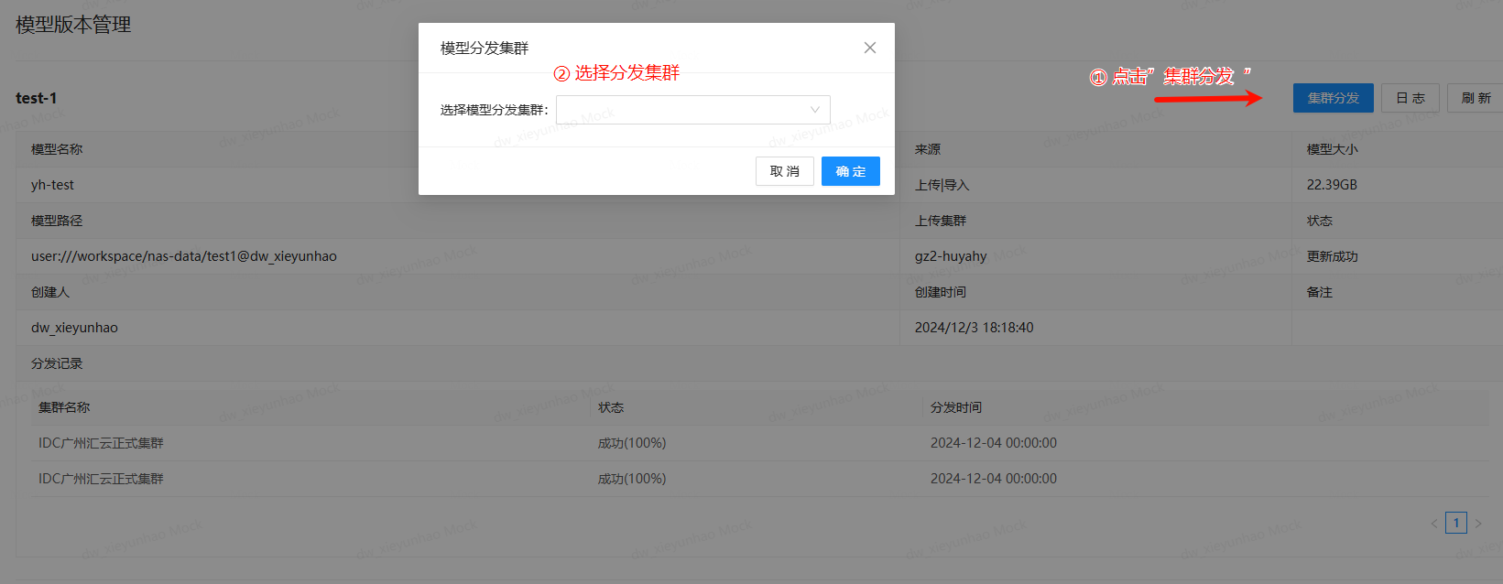Click the 集群名称 column header
1503x584 pixels.
64,407
